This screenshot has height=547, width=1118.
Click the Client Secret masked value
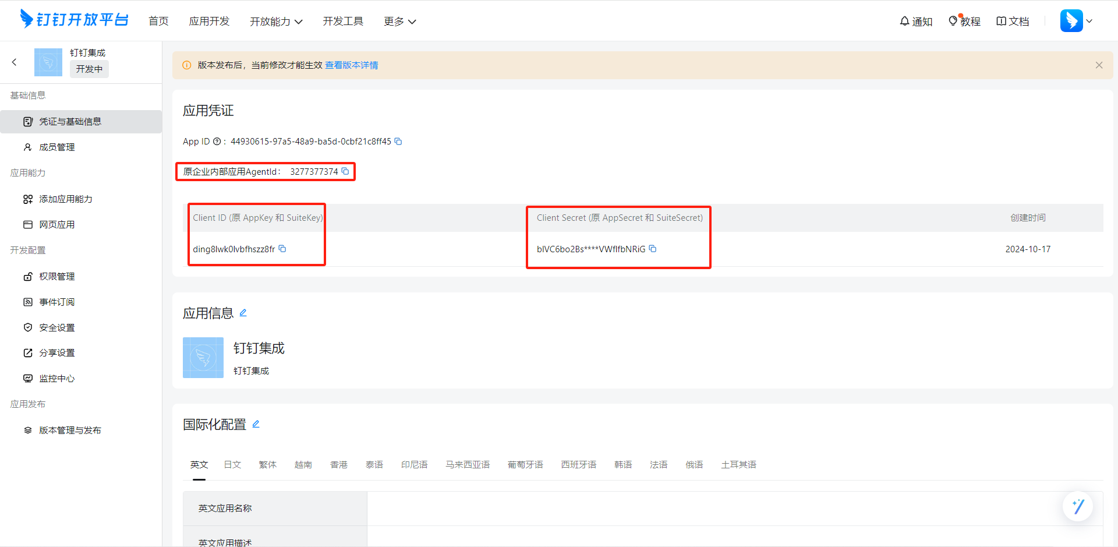[591, 249]
